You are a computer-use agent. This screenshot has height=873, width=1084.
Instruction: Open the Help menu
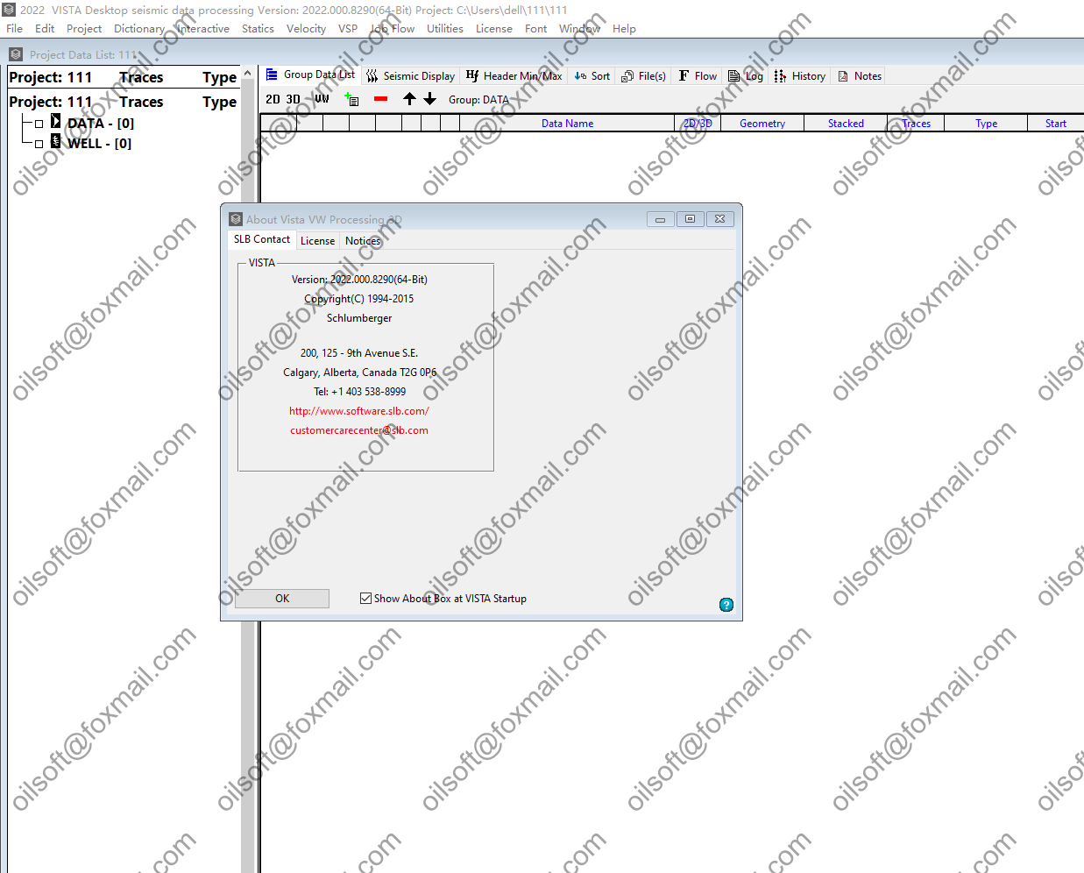tap(624, 29)
